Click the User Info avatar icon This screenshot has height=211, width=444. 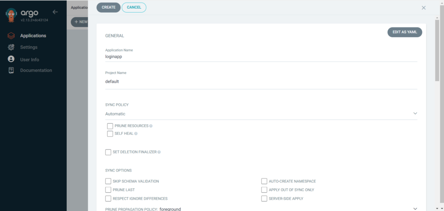point(11,59)
